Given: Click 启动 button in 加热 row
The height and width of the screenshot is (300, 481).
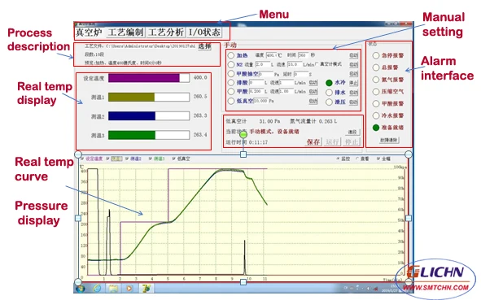Looking at the screenshot, I should coord(354,55).
